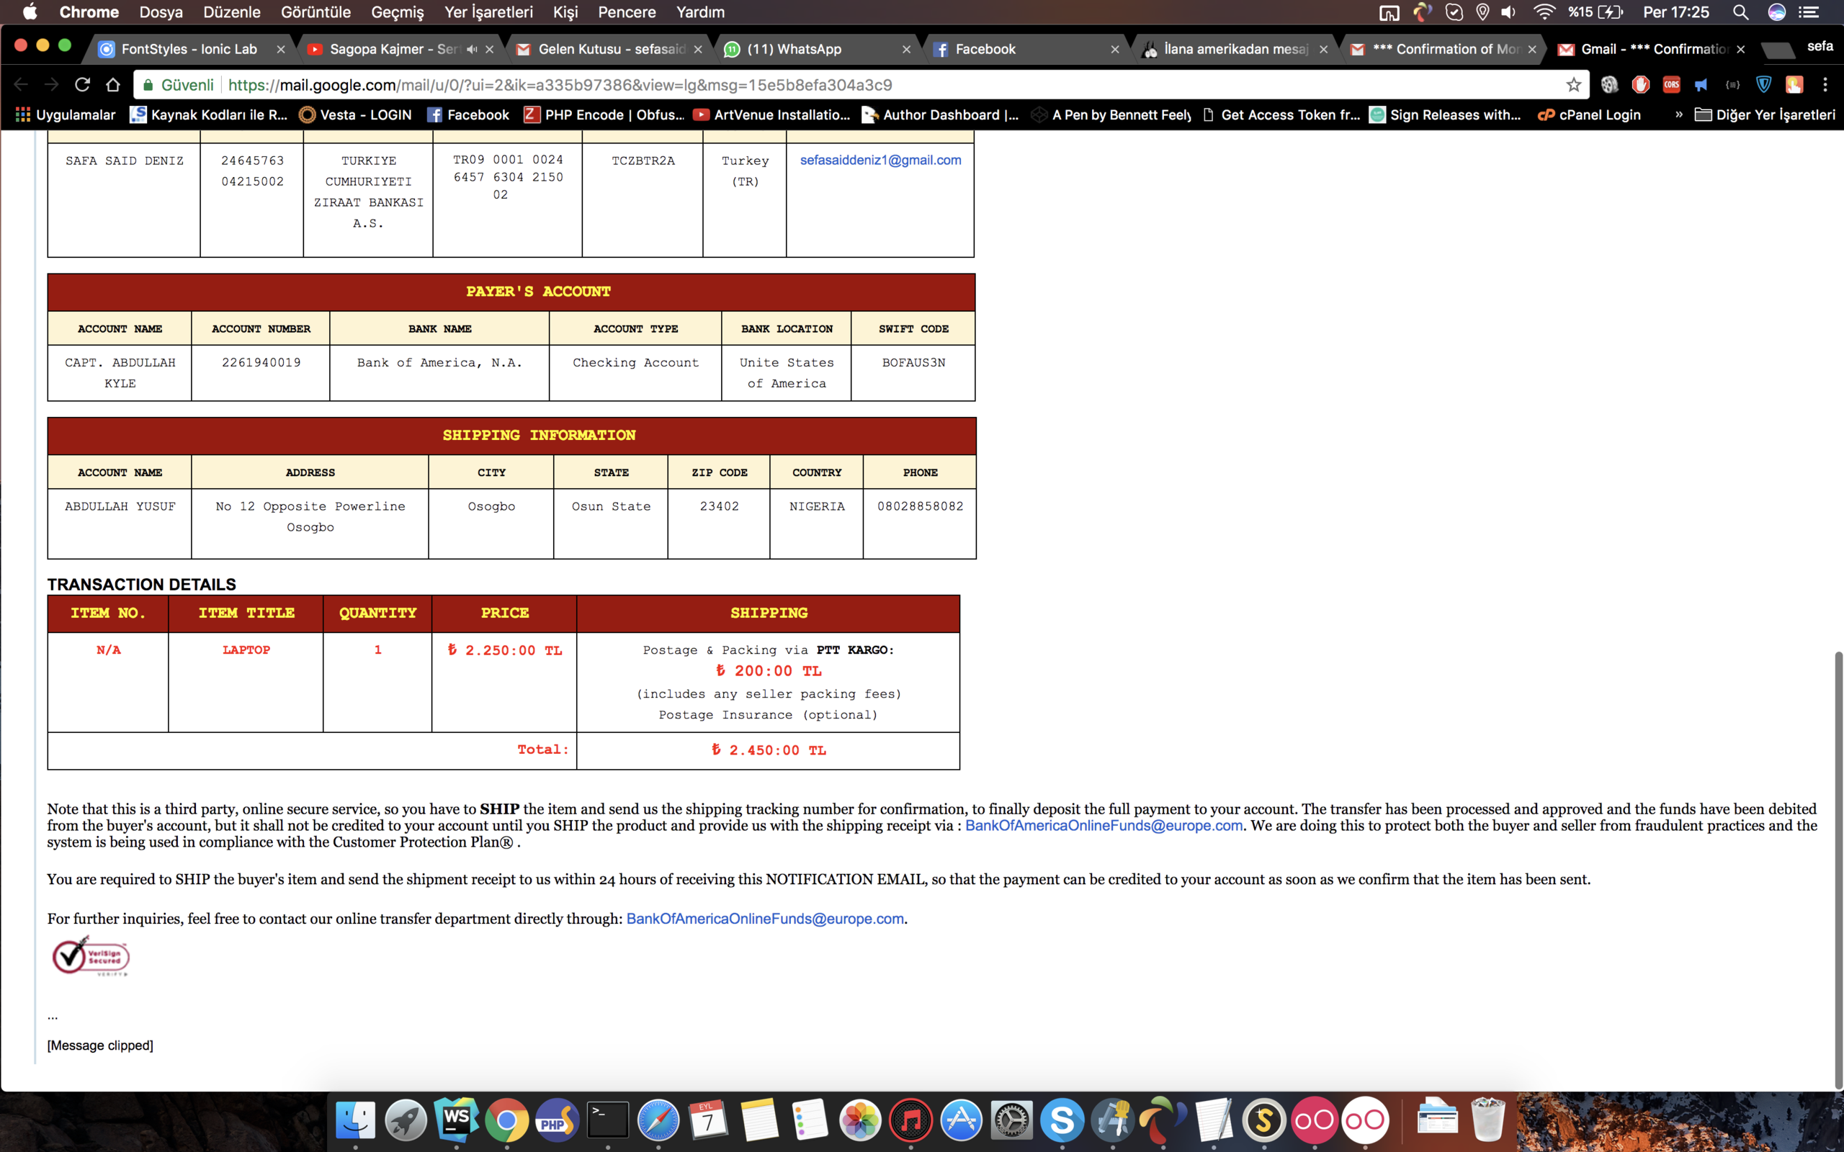Open the cPanel Login bookmark
1844x1152 pixels.
[x=1589, y=114]
